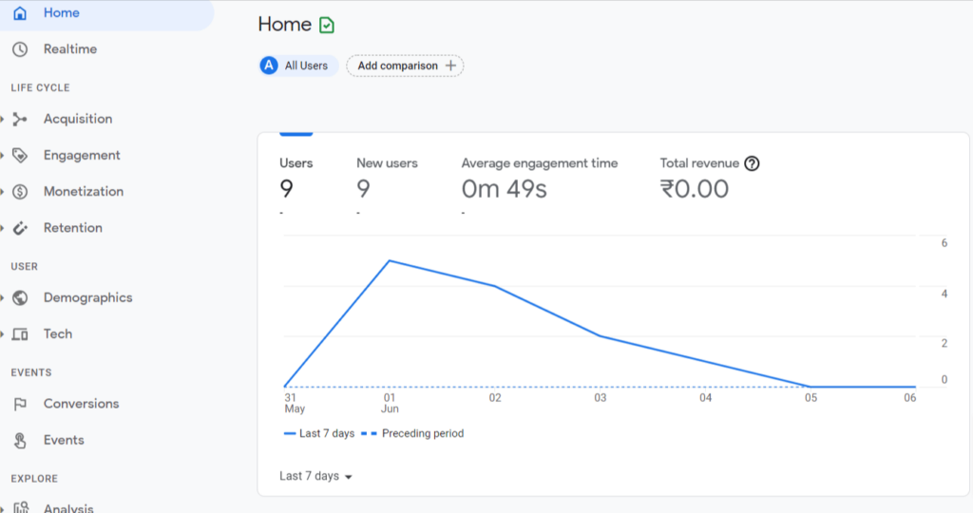Viewport: 973px width, 513px height.
Task: Click the Realtime clock icon
Action: pos(20,49)
